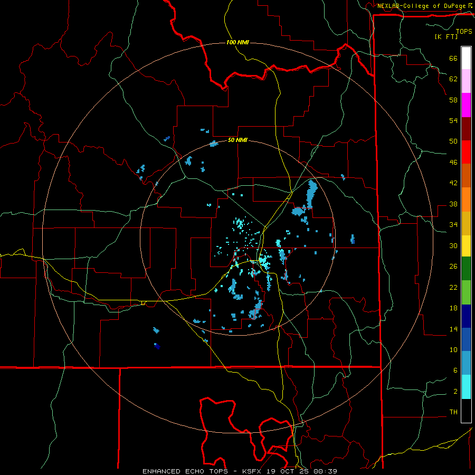475x475 pixels.
Task: Click the dark navy echo in the southwest
Action: [x=157, y=346]
